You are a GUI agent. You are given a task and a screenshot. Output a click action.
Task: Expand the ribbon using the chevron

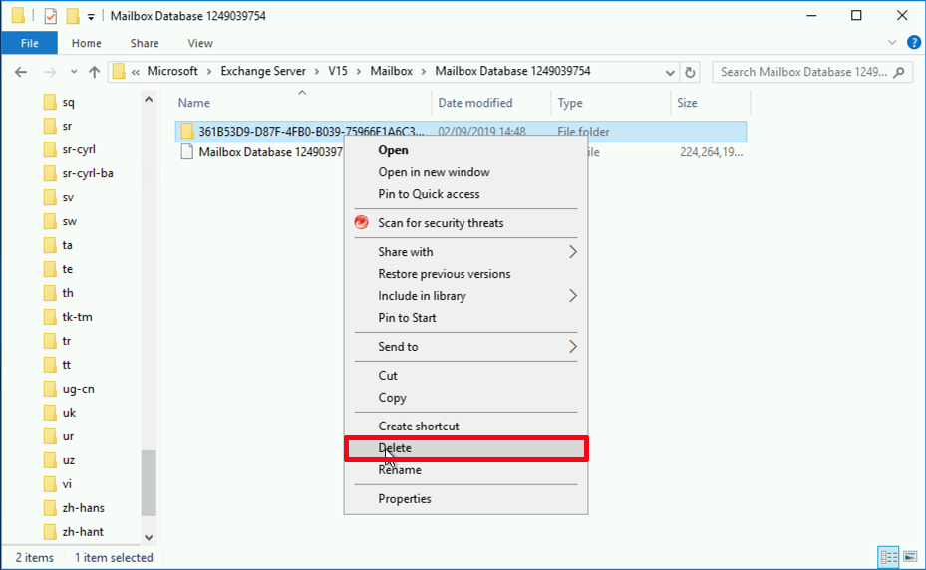[x=892, y=43]
